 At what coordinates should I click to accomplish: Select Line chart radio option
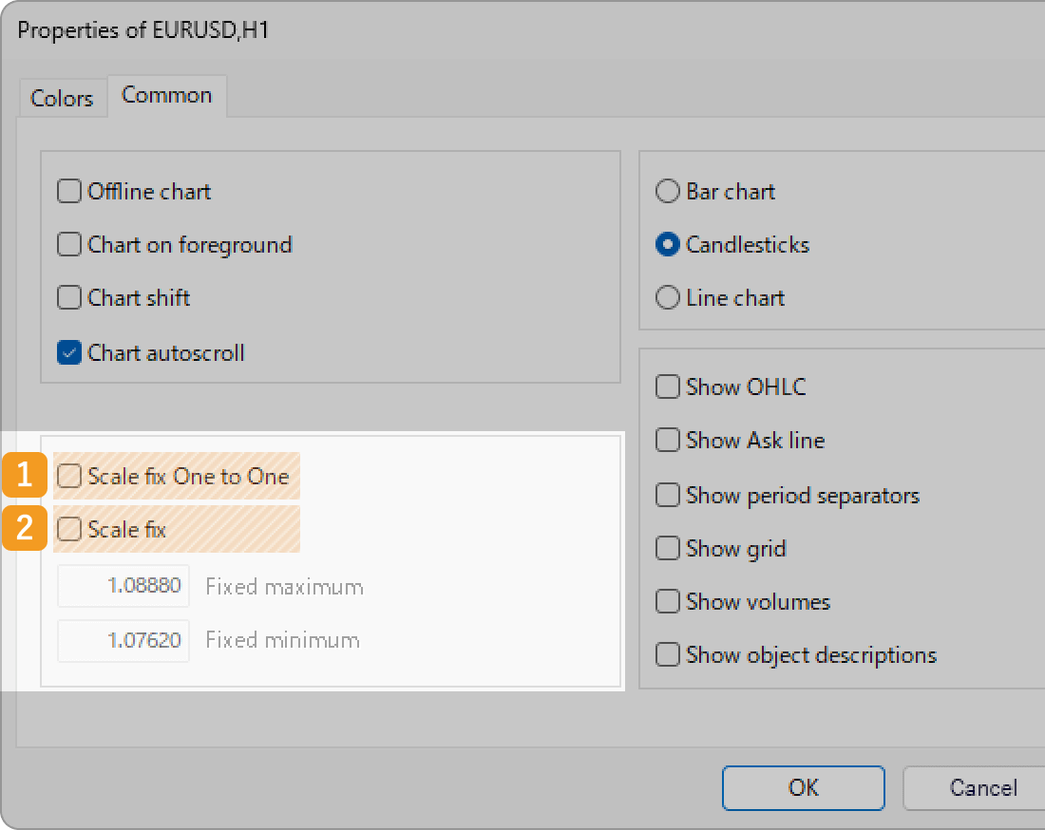point(668,298)
